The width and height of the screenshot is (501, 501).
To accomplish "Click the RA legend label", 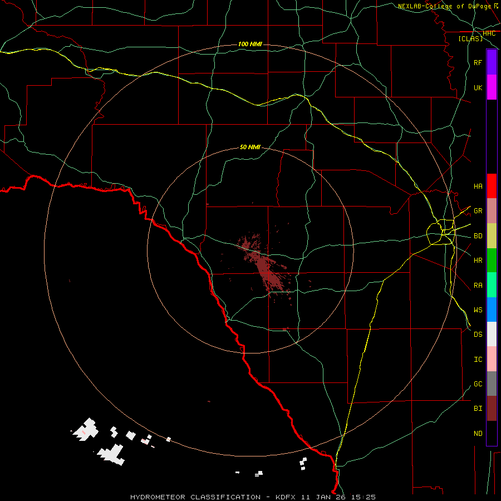I will click(x=478, y=285).
